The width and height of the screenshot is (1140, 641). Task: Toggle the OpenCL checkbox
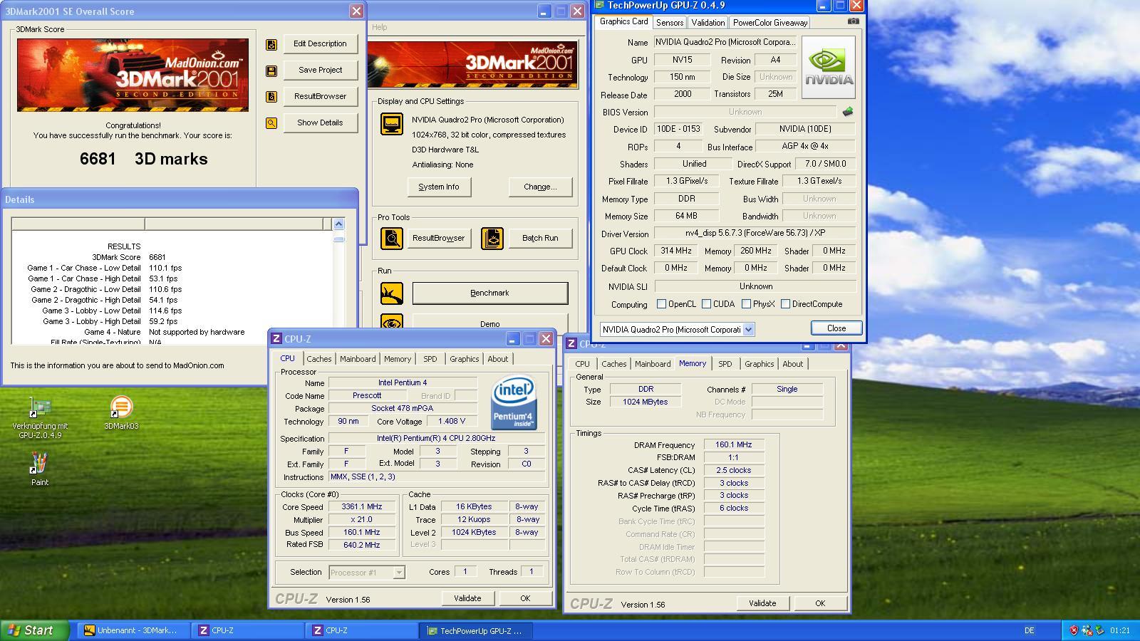pos(661,304)
